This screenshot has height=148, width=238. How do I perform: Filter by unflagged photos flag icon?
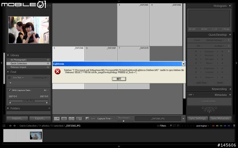(174, 126)
